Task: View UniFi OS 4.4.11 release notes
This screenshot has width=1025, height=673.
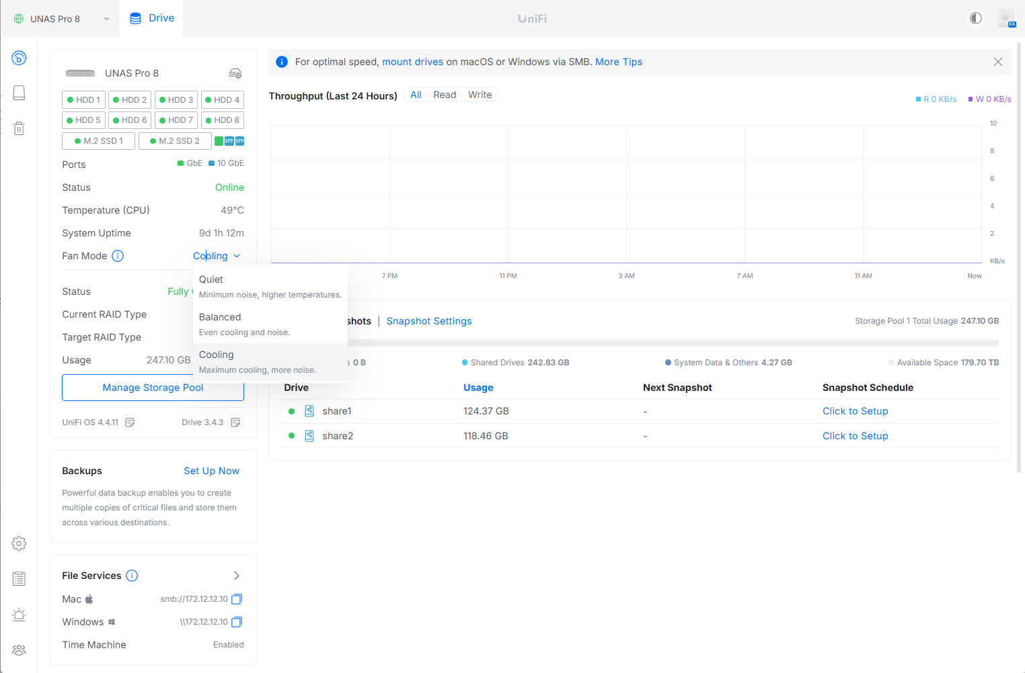Action: (130, 422)
